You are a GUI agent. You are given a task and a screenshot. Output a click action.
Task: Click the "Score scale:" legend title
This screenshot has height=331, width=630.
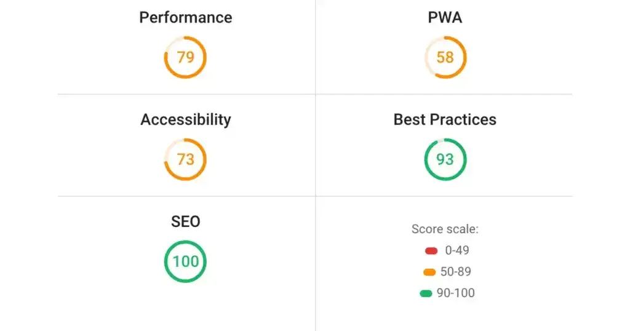coord(445,229)
